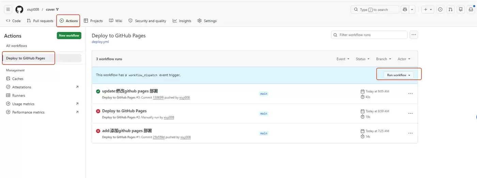The image size is (477, 178).
Task: Open the create new plus menu
Action: (x=428, y=10)
